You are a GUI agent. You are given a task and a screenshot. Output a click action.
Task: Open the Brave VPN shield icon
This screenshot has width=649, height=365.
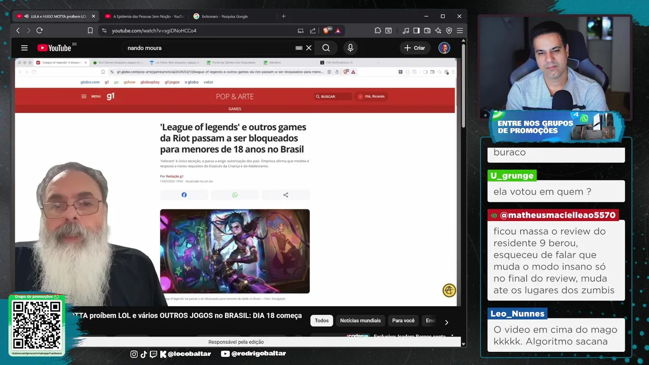(449, 30)
